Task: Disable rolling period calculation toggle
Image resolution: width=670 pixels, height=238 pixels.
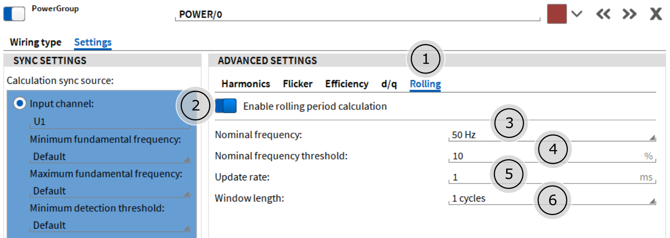Action: (226, 106)
